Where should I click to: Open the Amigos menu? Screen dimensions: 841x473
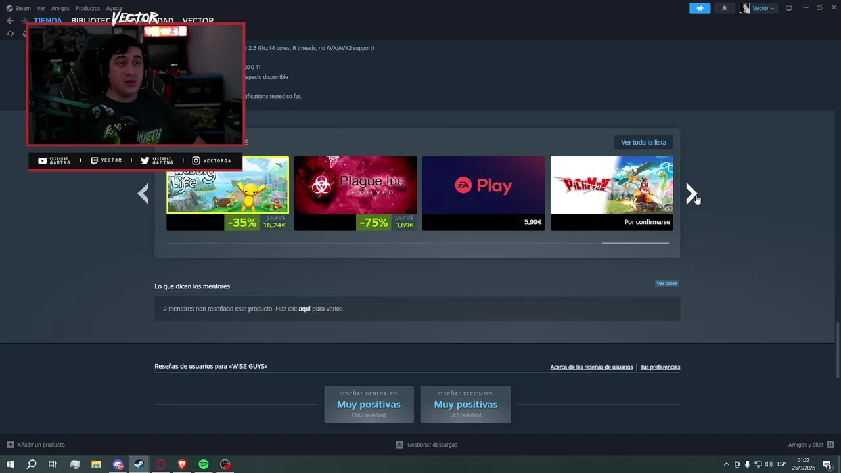(60, 8)
